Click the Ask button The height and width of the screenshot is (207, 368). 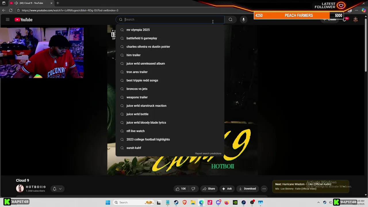click(227, 189)
